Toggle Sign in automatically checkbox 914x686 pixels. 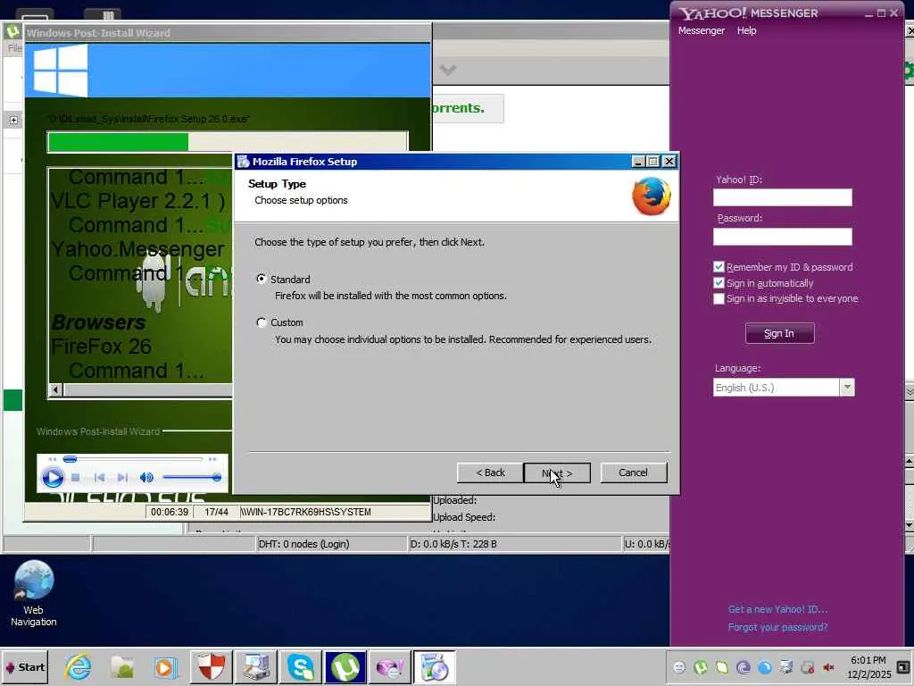(x=719, y=283)
